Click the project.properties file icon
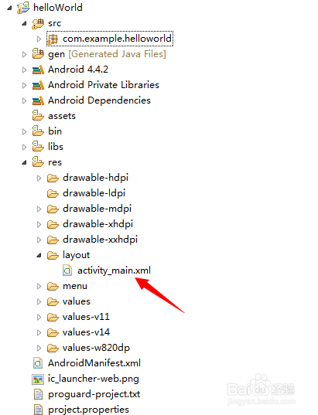 [x=38, y=410]
